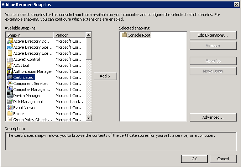
Task: Select the Event Viewer entry
Action: (25, 108)
